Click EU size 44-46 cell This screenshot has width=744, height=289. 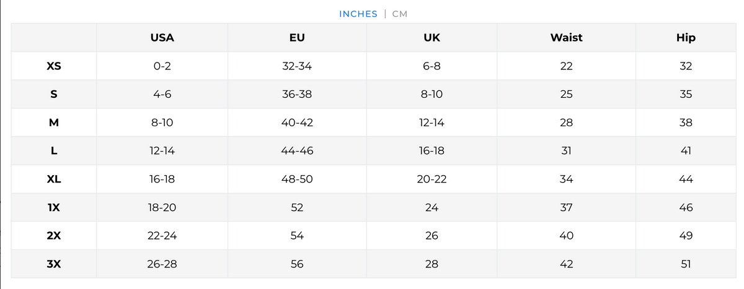(x=297, y=151)
